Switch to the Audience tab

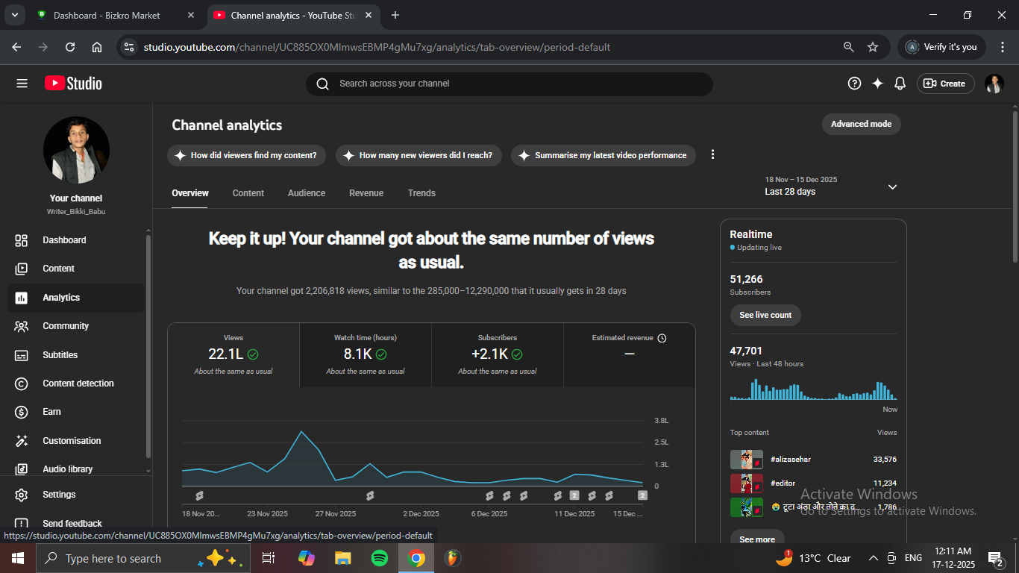(307, 193)
